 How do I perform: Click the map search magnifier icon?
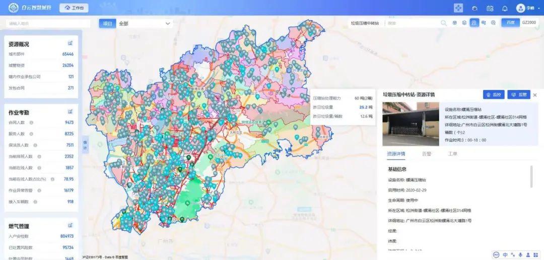coord(444,23)
